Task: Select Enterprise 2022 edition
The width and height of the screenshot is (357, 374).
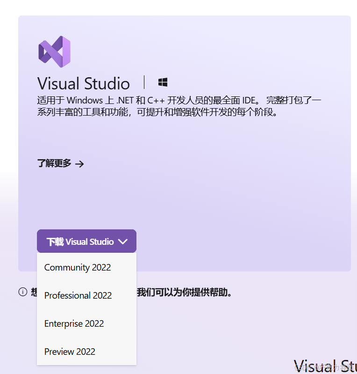Action: [x=87, y=323]
